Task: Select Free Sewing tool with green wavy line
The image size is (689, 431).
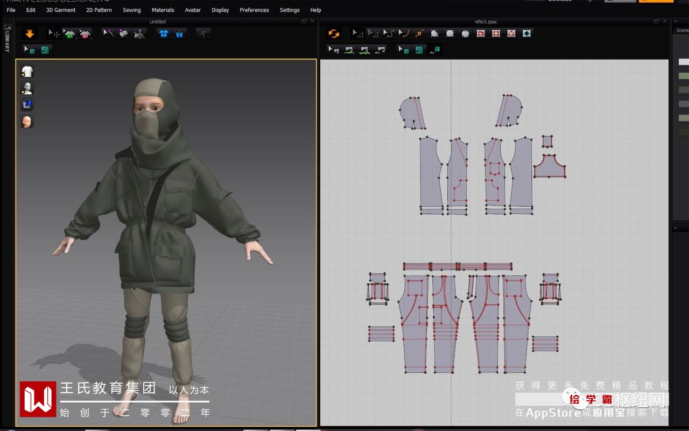Action: pos(365,50)
